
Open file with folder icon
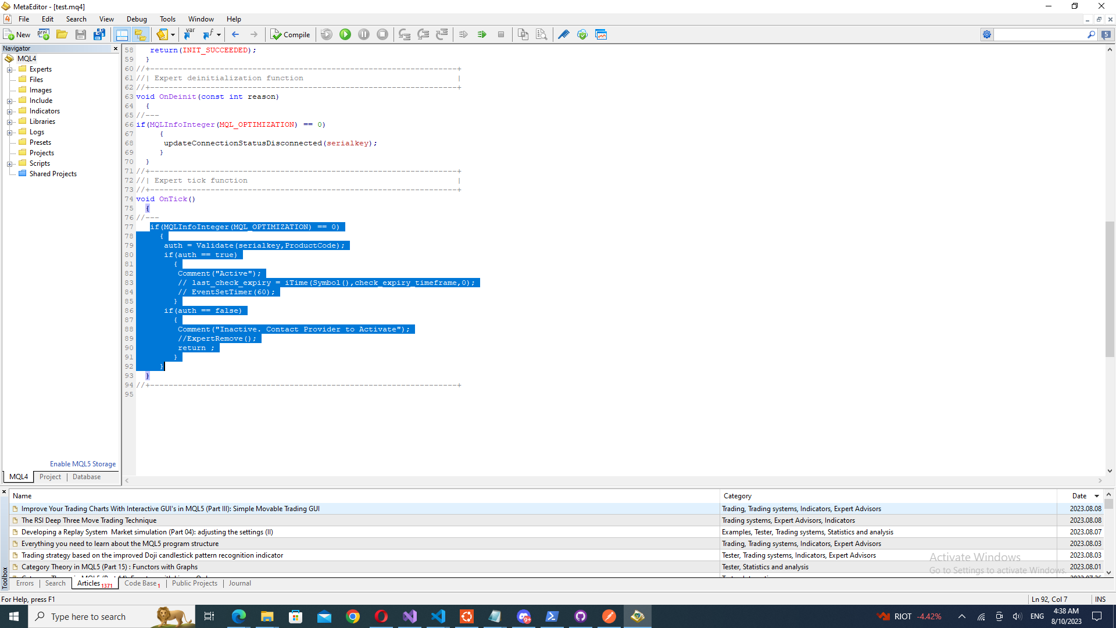(x=62, y=35)
